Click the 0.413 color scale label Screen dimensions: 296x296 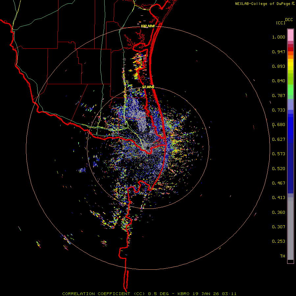(279, 198)
